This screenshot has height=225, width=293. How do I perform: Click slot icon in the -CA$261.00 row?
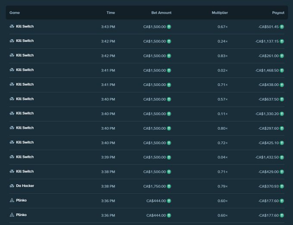pyautogui.click(x=12, y=55)
